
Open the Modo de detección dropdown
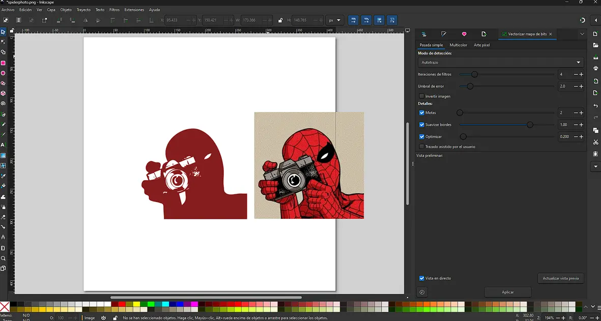pyautogui.click(x=500, y=62)
